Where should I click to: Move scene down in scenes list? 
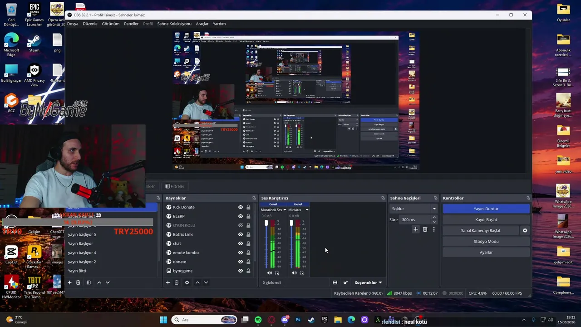pyautogui.click(x=108, y=282)
